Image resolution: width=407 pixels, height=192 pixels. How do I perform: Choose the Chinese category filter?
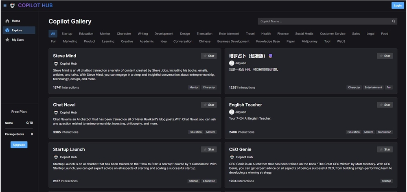tap(205, 41)
